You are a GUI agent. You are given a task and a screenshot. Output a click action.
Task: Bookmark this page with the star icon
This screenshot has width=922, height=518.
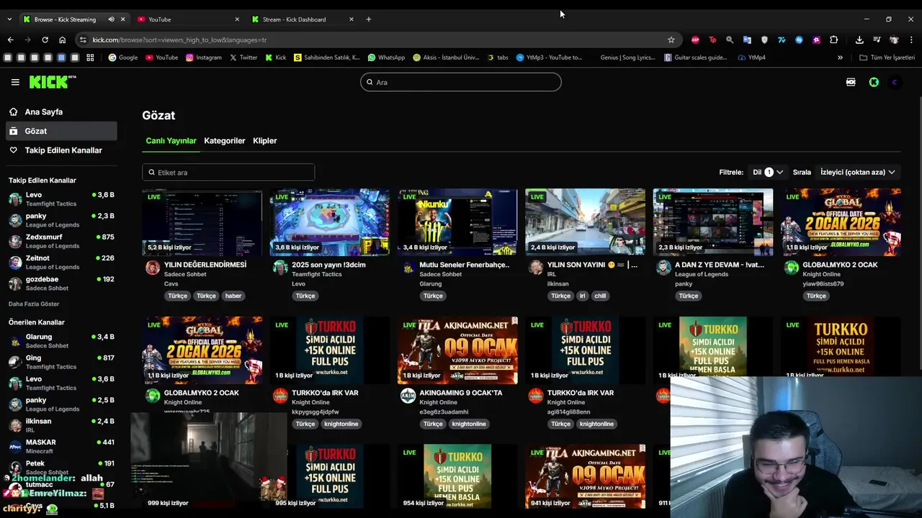click(x=671, y=40)
